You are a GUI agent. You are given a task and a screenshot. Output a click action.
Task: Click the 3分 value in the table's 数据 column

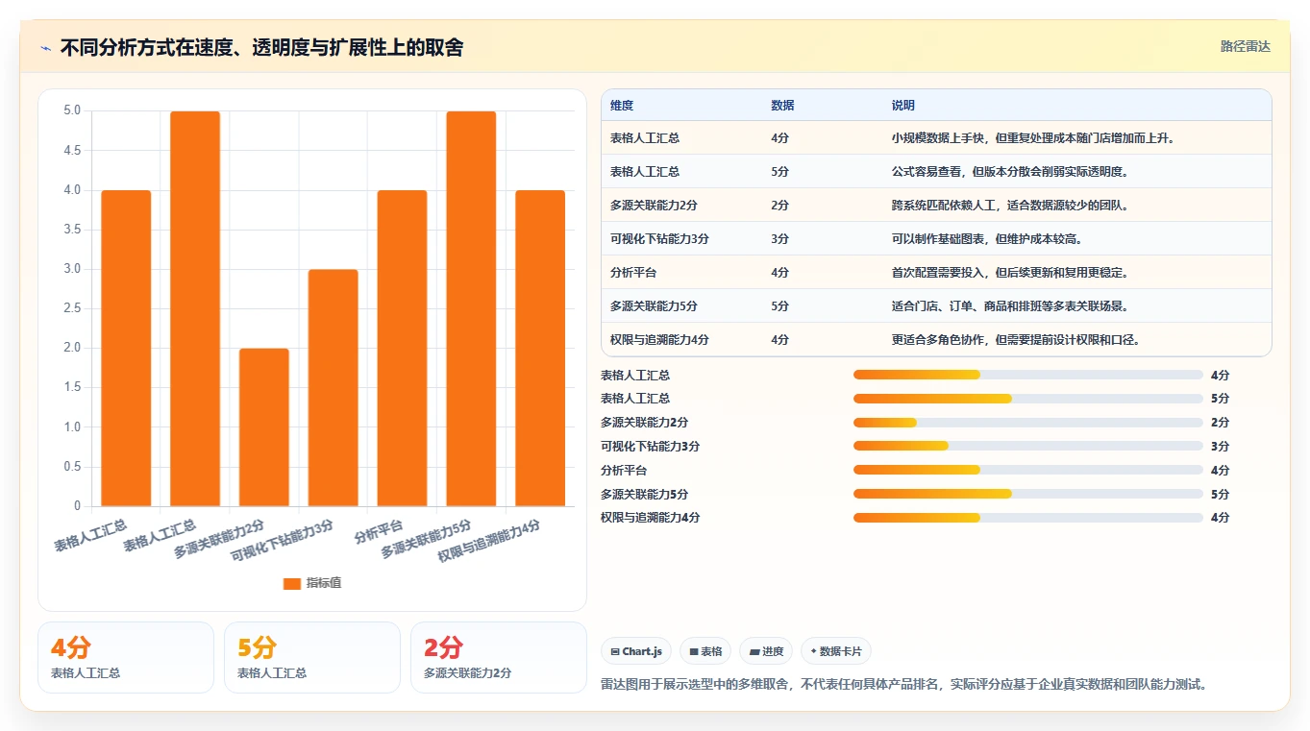tap(779, 239)
